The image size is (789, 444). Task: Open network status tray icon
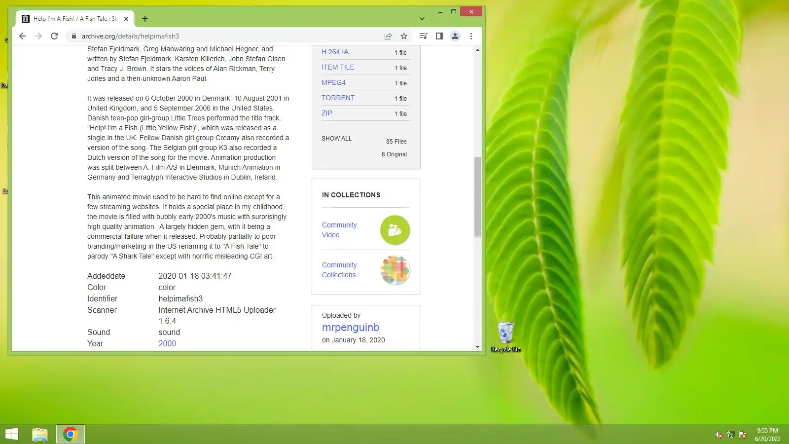(x=731, y=435)
